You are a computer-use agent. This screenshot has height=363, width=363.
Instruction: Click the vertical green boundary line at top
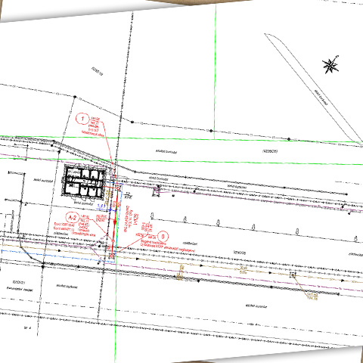pyautogui.click(x=215, y=72)
